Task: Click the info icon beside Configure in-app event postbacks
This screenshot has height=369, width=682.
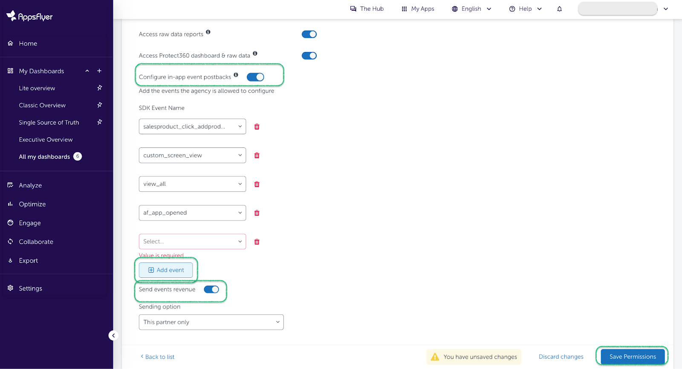Action: coord(236,75)
